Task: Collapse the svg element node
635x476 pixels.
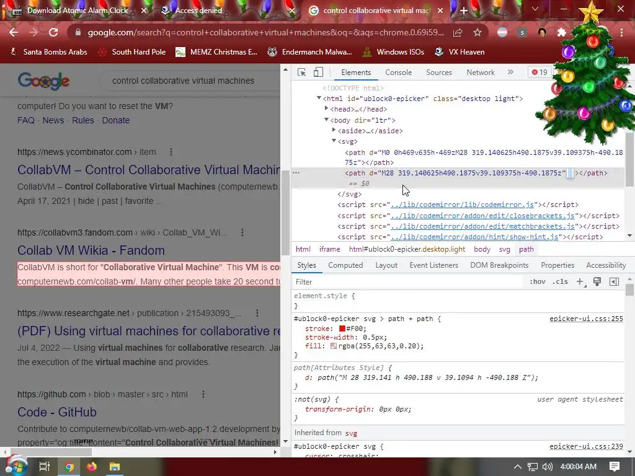Action: tap(334, 141)
